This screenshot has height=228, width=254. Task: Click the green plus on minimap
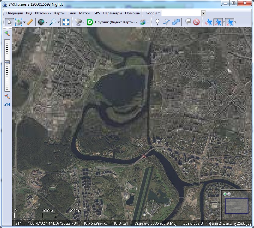tap(225, 194)
